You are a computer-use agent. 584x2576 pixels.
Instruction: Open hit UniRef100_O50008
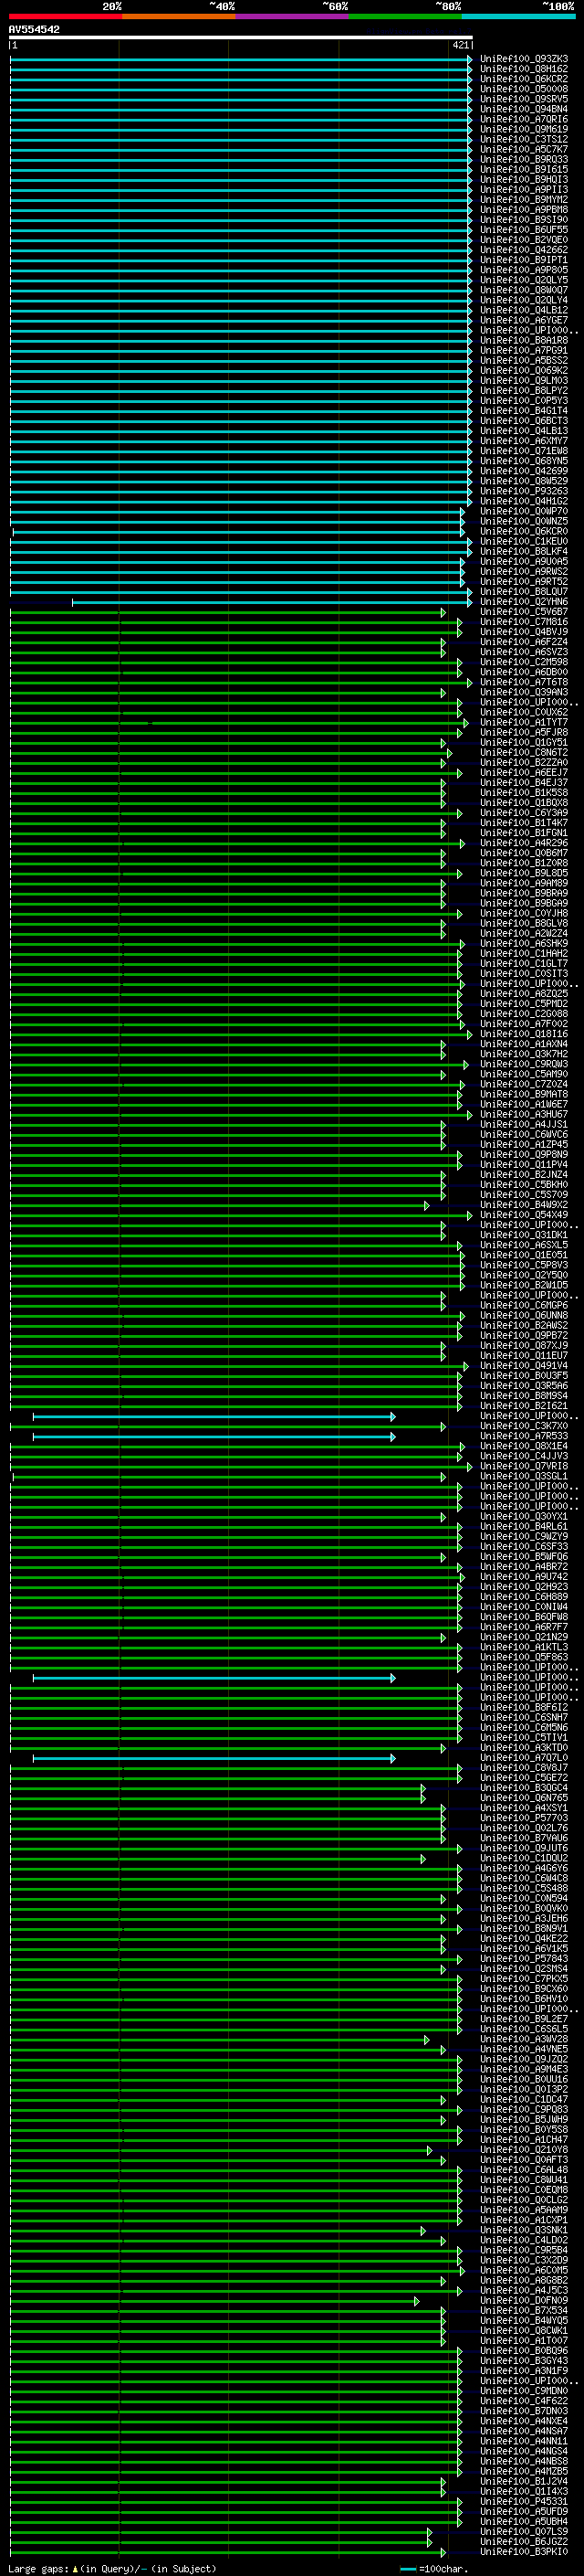[524, 89]
